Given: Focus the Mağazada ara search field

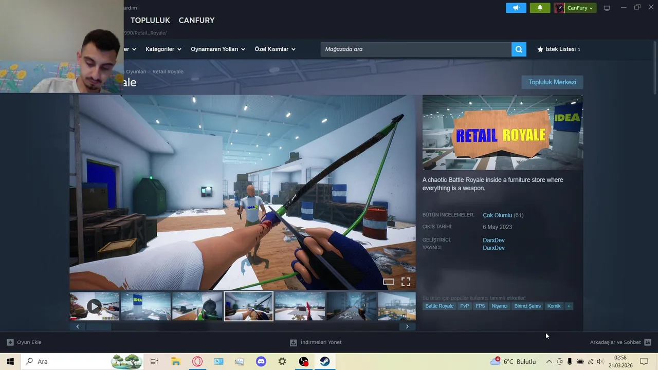Looking at the screenshot, I should click(416, 49).
